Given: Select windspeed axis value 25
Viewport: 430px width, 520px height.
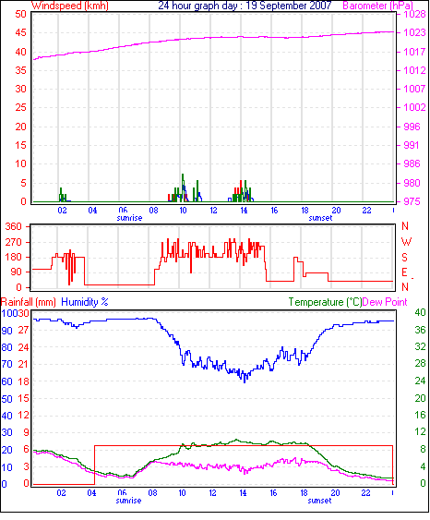Looking at the screenshot, I should click(x=21, y=107).
